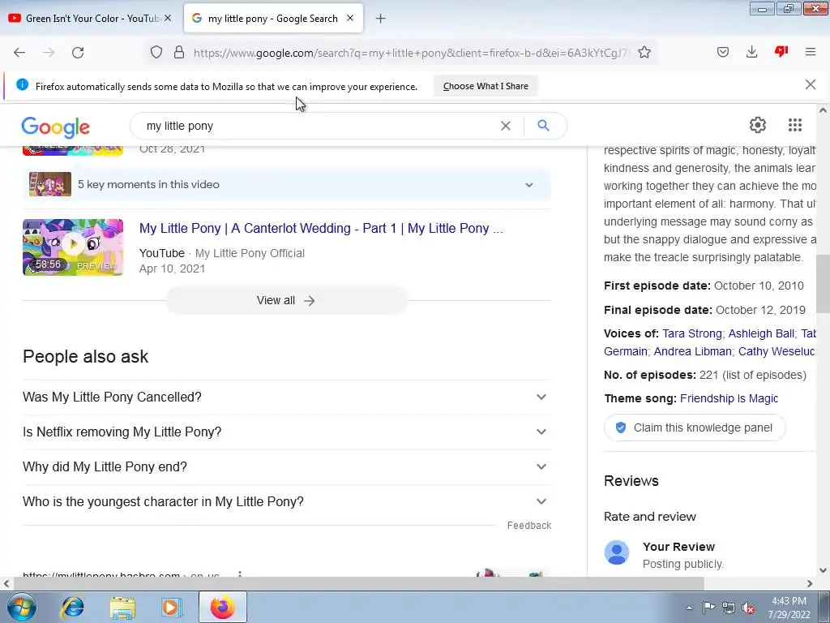Viewport: 830px width, 623px height.
Task: Select the my little pony Google Search tab
Action: tap(273, 18)
